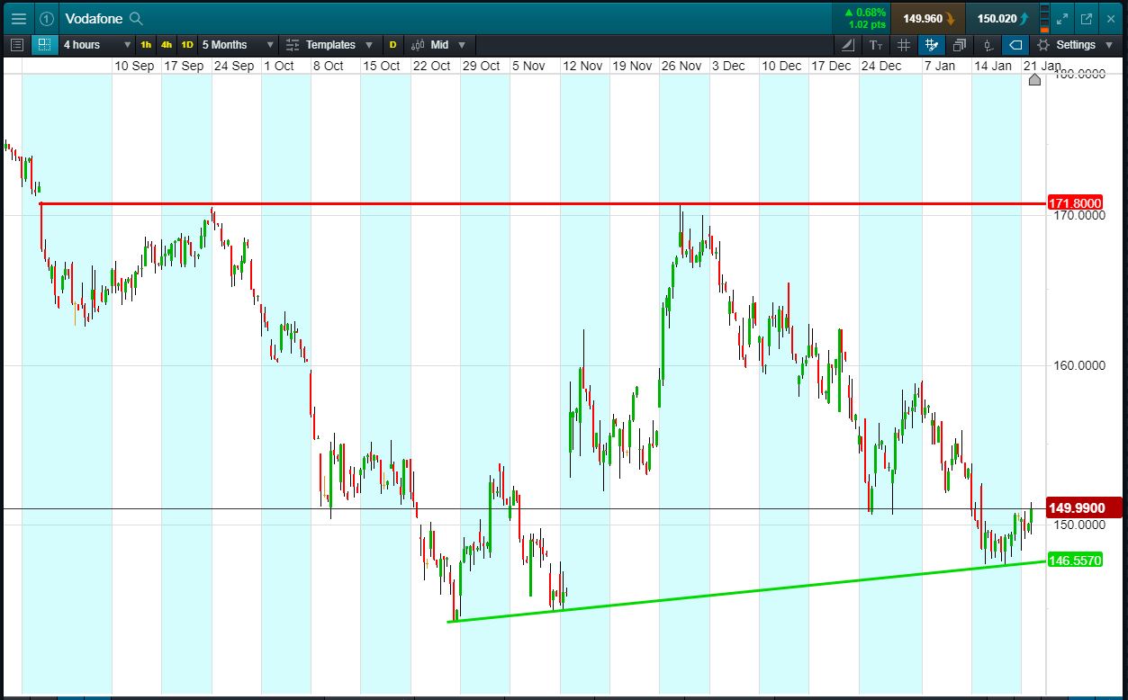Toggle the crosshair data picker tool
1128x700 pixels.
pyautogui.click(x=932, y=44)
